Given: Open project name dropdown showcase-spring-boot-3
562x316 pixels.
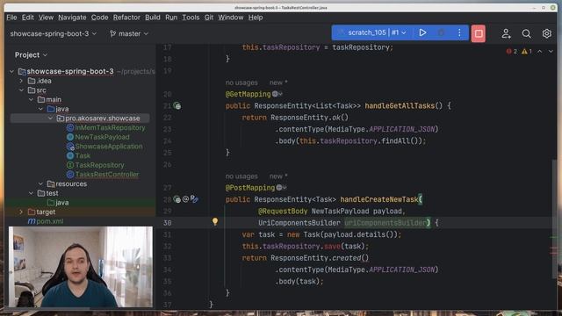Looking at the screenshot, I should (54, 33).
